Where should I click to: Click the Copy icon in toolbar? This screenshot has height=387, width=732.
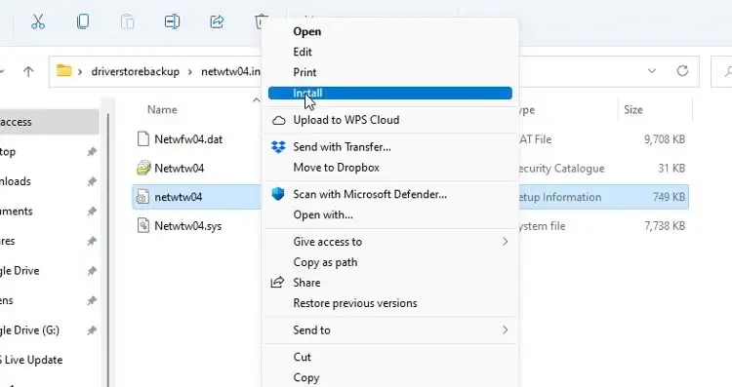(x=83, y=21)
